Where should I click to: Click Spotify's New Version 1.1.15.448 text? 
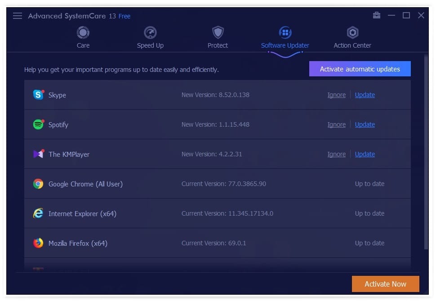[x=215, y=124]
